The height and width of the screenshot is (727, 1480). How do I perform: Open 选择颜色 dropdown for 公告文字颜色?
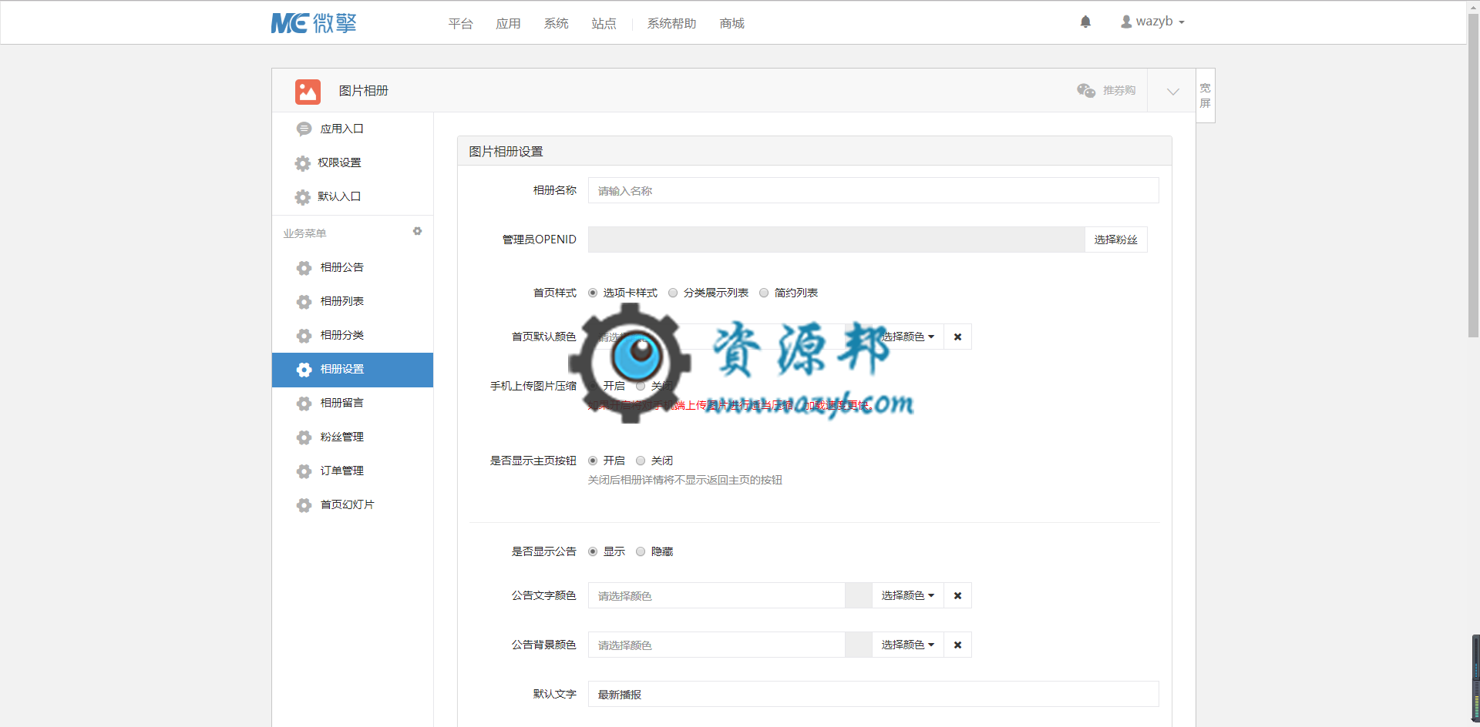908,595
